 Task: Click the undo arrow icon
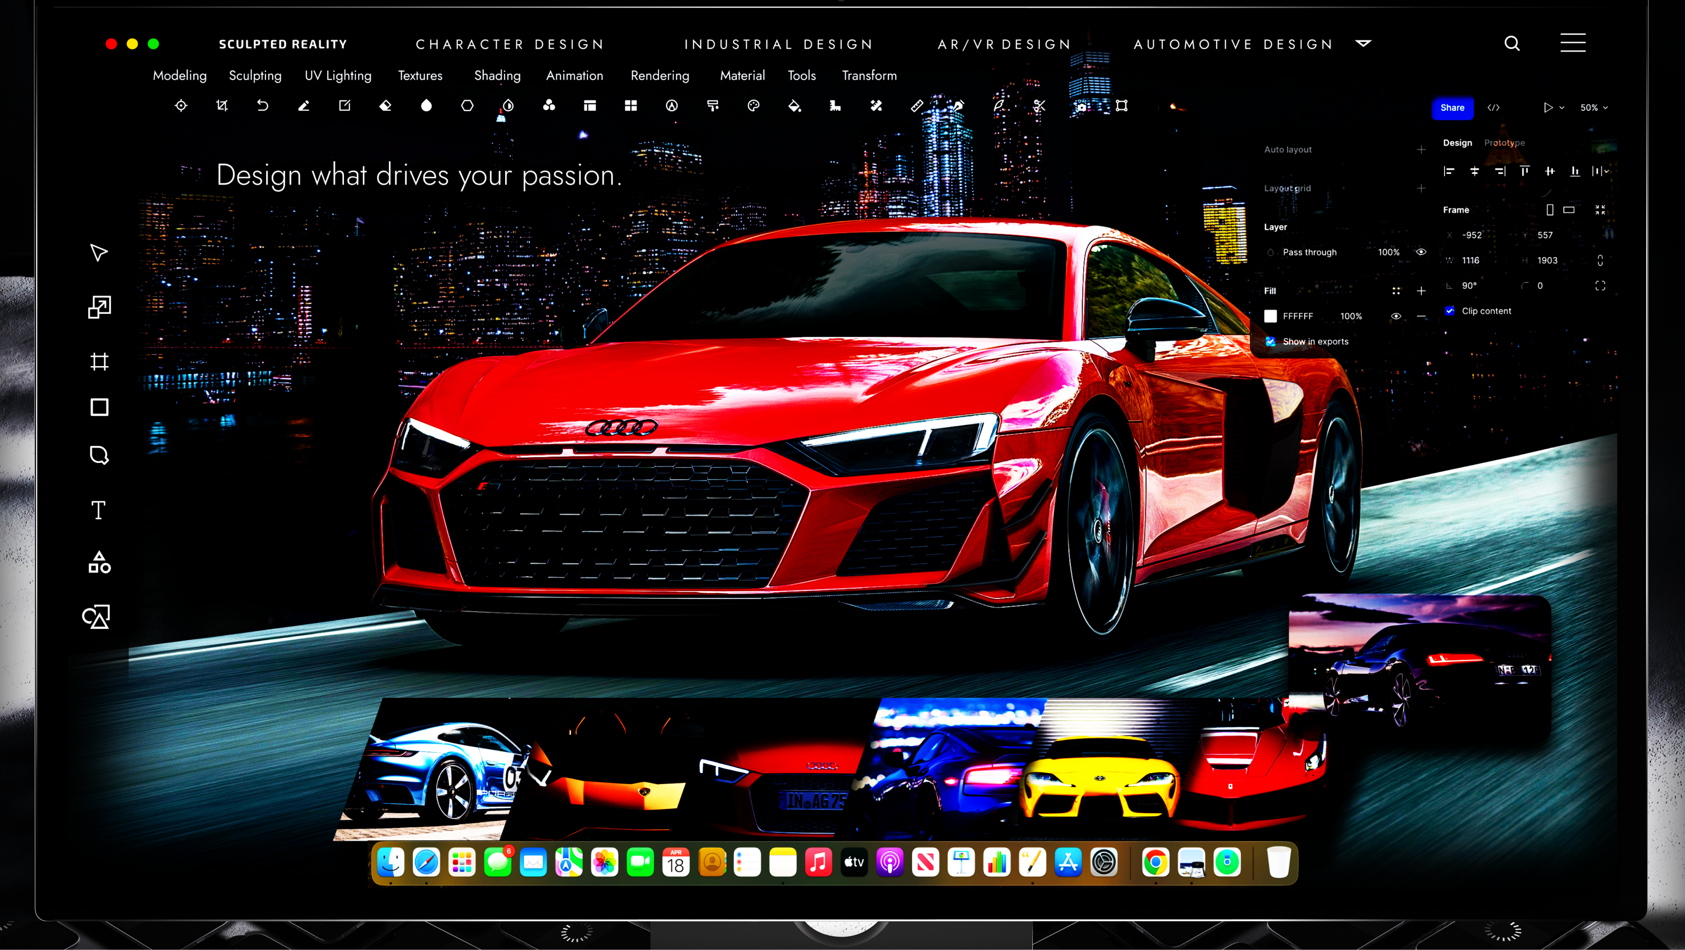tap(262, 106)
